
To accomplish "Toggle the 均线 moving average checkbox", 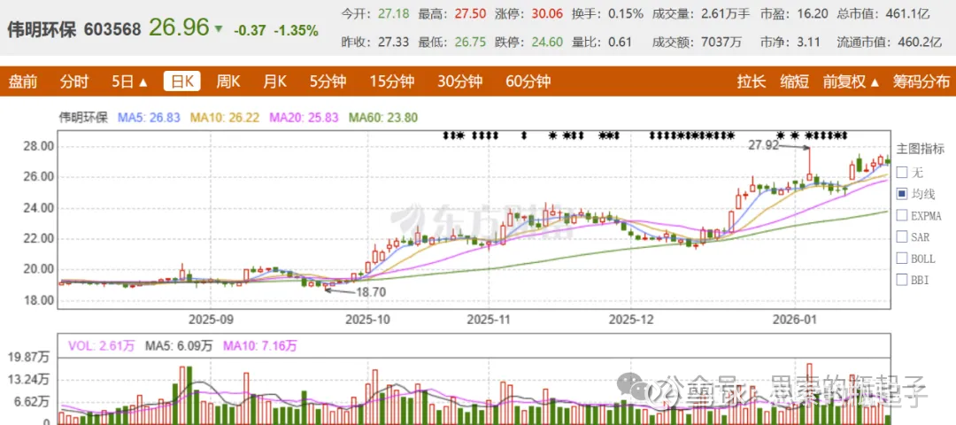I will pos(902,194).
